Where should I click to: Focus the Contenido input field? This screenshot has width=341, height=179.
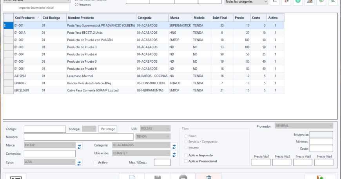click(x=50, y=154)
